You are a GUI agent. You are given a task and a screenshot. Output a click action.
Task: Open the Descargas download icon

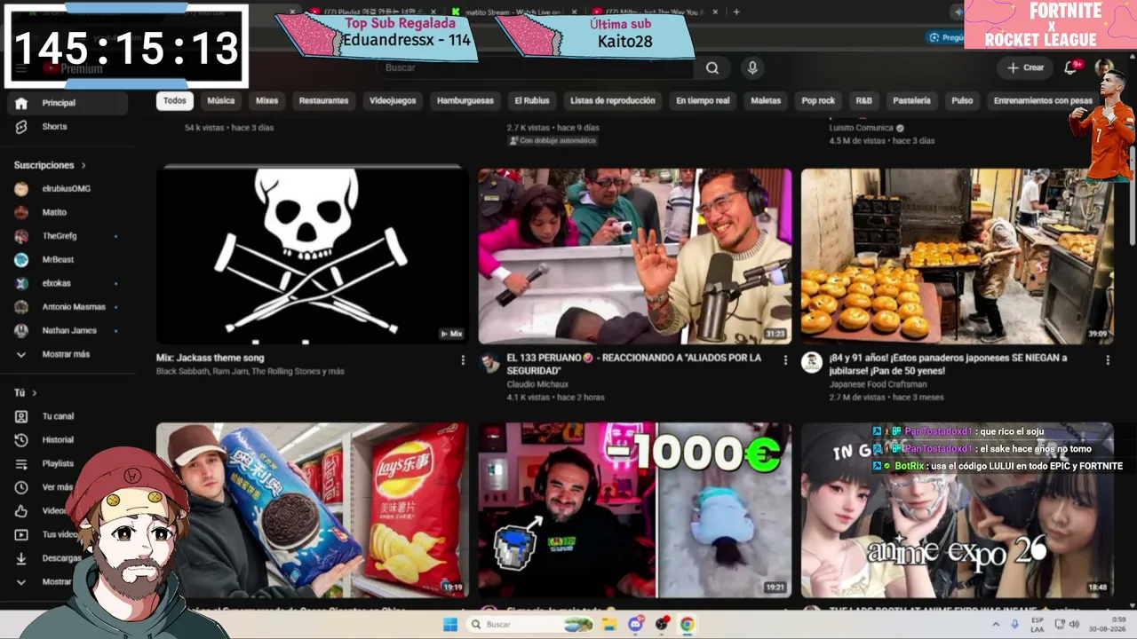click(21, 558)
